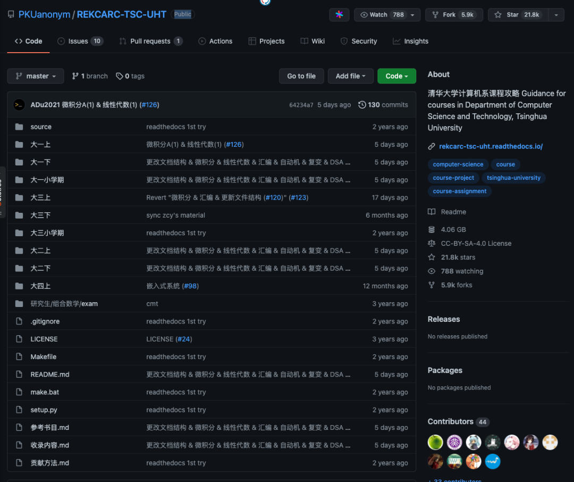
Task: Star the repository
Action: click(x=518, y=15)
